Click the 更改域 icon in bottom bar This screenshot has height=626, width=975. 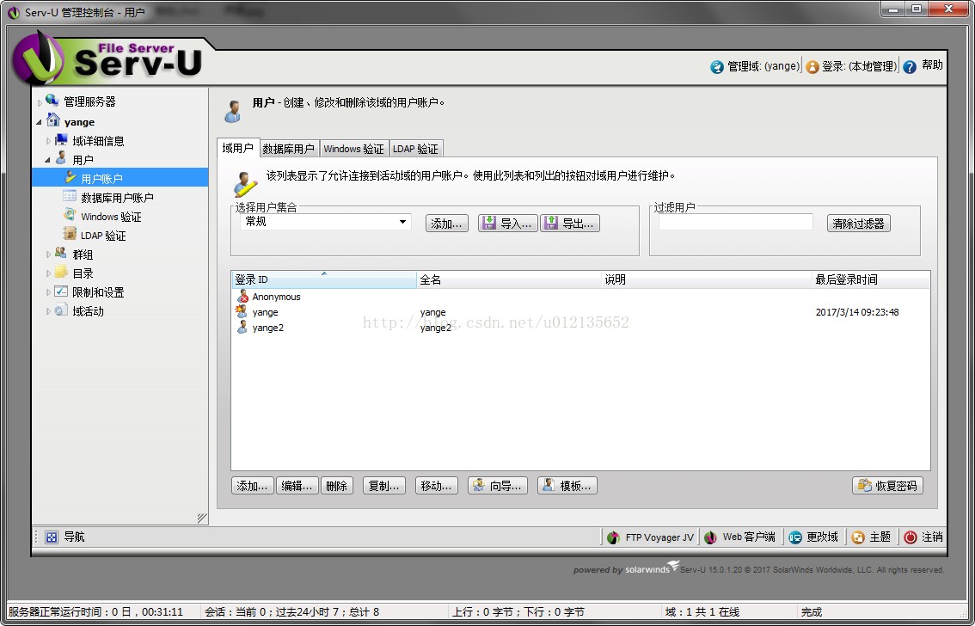tap(795, 537)
